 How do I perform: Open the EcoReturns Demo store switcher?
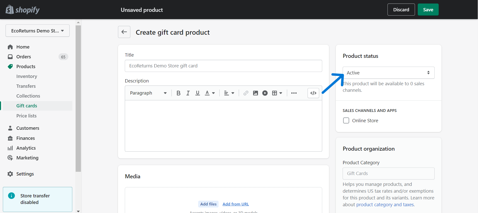pos(38,31)
